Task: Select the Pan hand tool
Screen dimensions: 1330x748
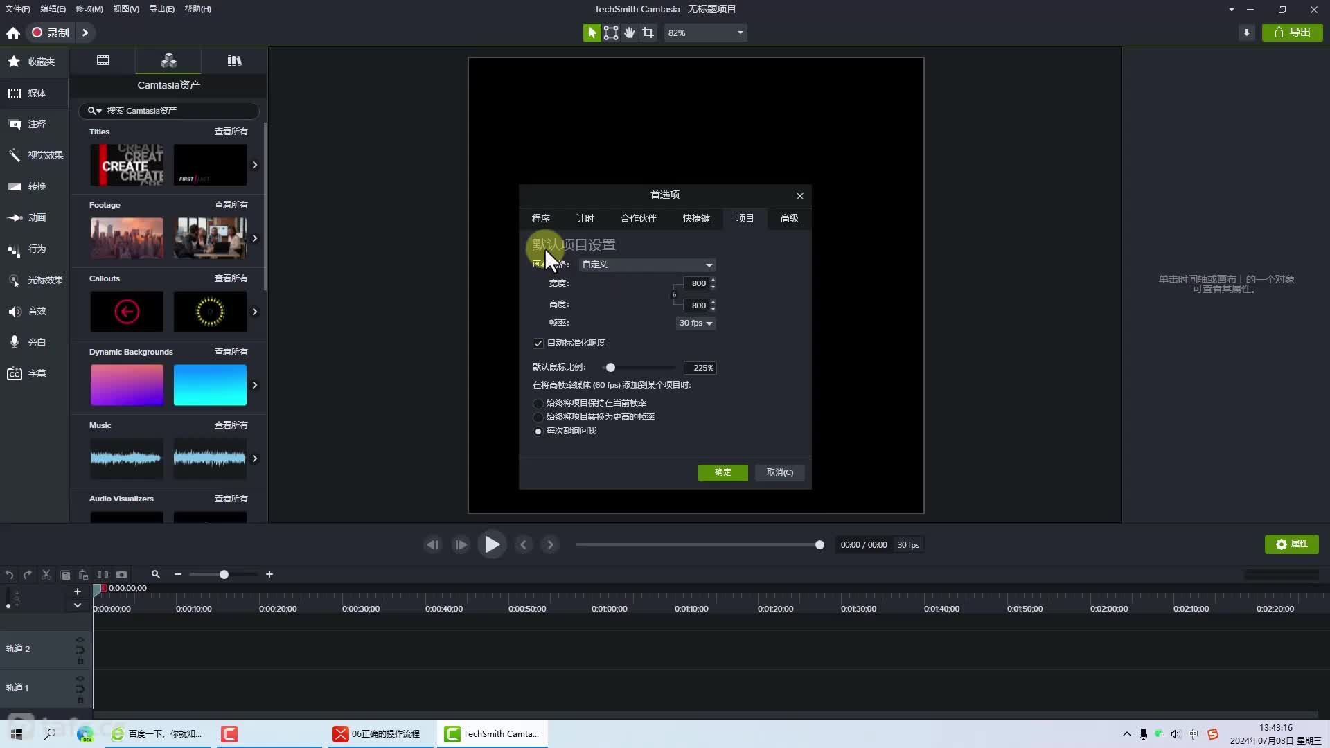Action: point(629,33)
